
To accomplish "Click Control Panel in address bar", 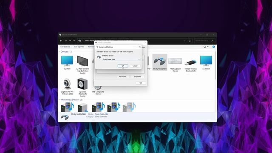I will tap(89, 41).
